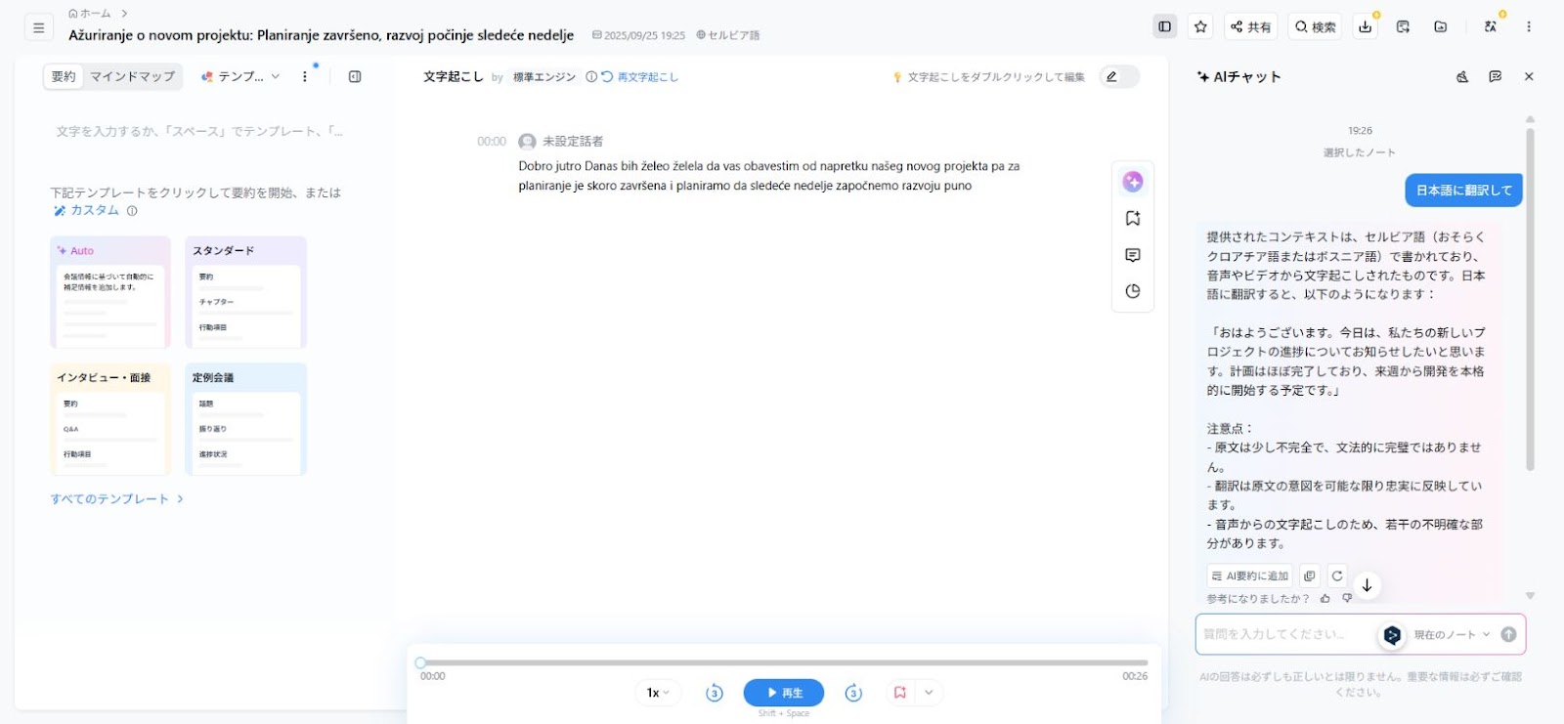Click the star favorite icon in the header
The height and width of the screenshot is (724, 1564).
coord(1200,26)
